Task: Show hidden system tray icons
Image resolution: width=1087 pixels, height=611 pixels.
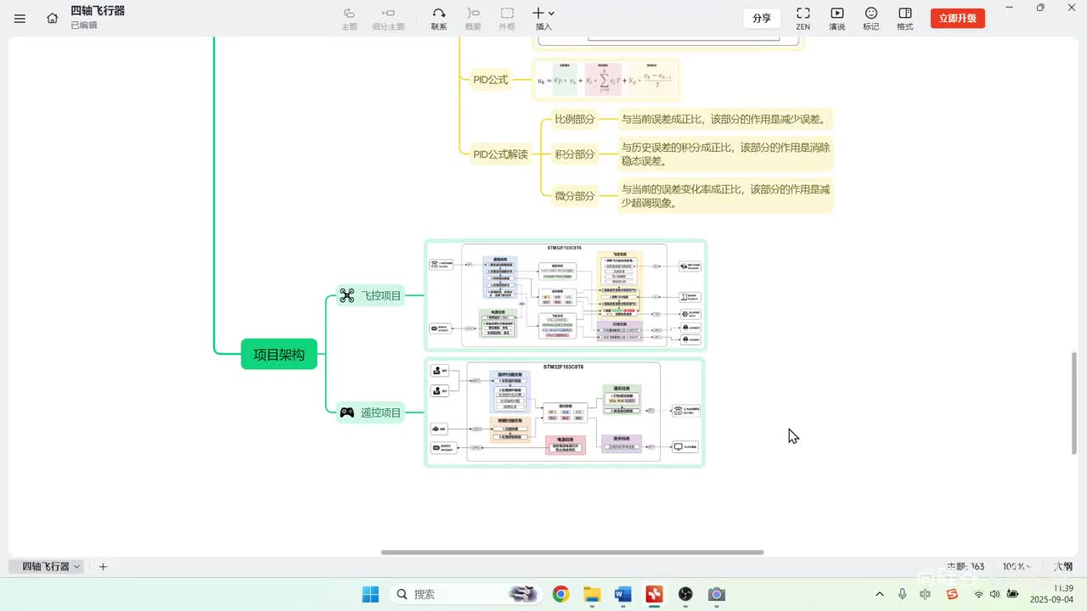Action: click(x=879, y=594)
